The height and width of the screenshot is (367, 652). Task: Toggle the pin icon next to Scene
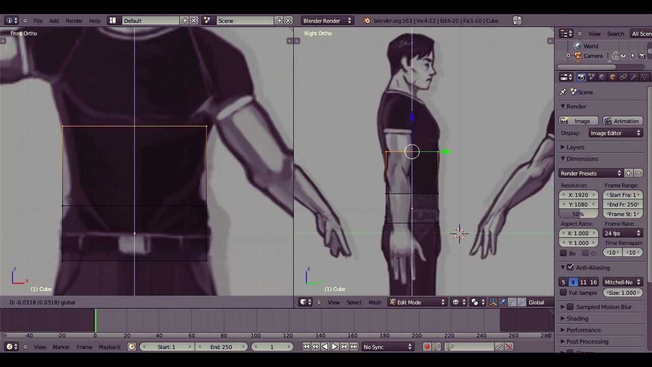pyautogui.click(x=563, y=92)
